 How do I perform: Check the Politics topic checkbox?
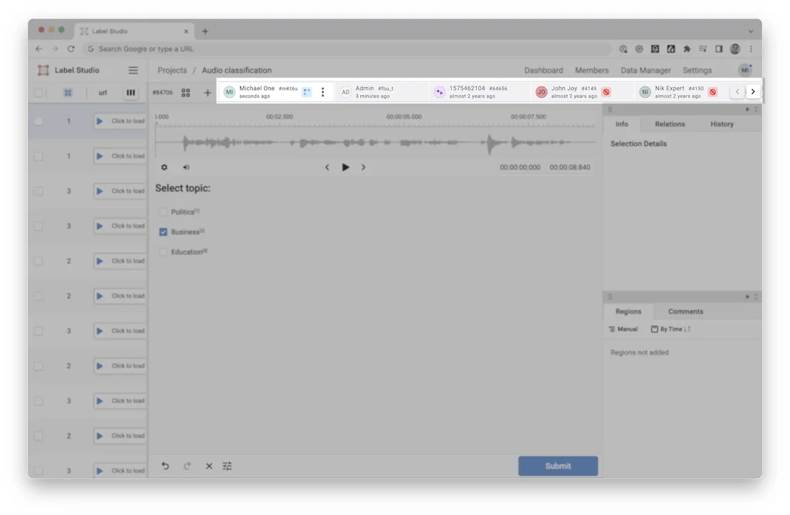163,212
